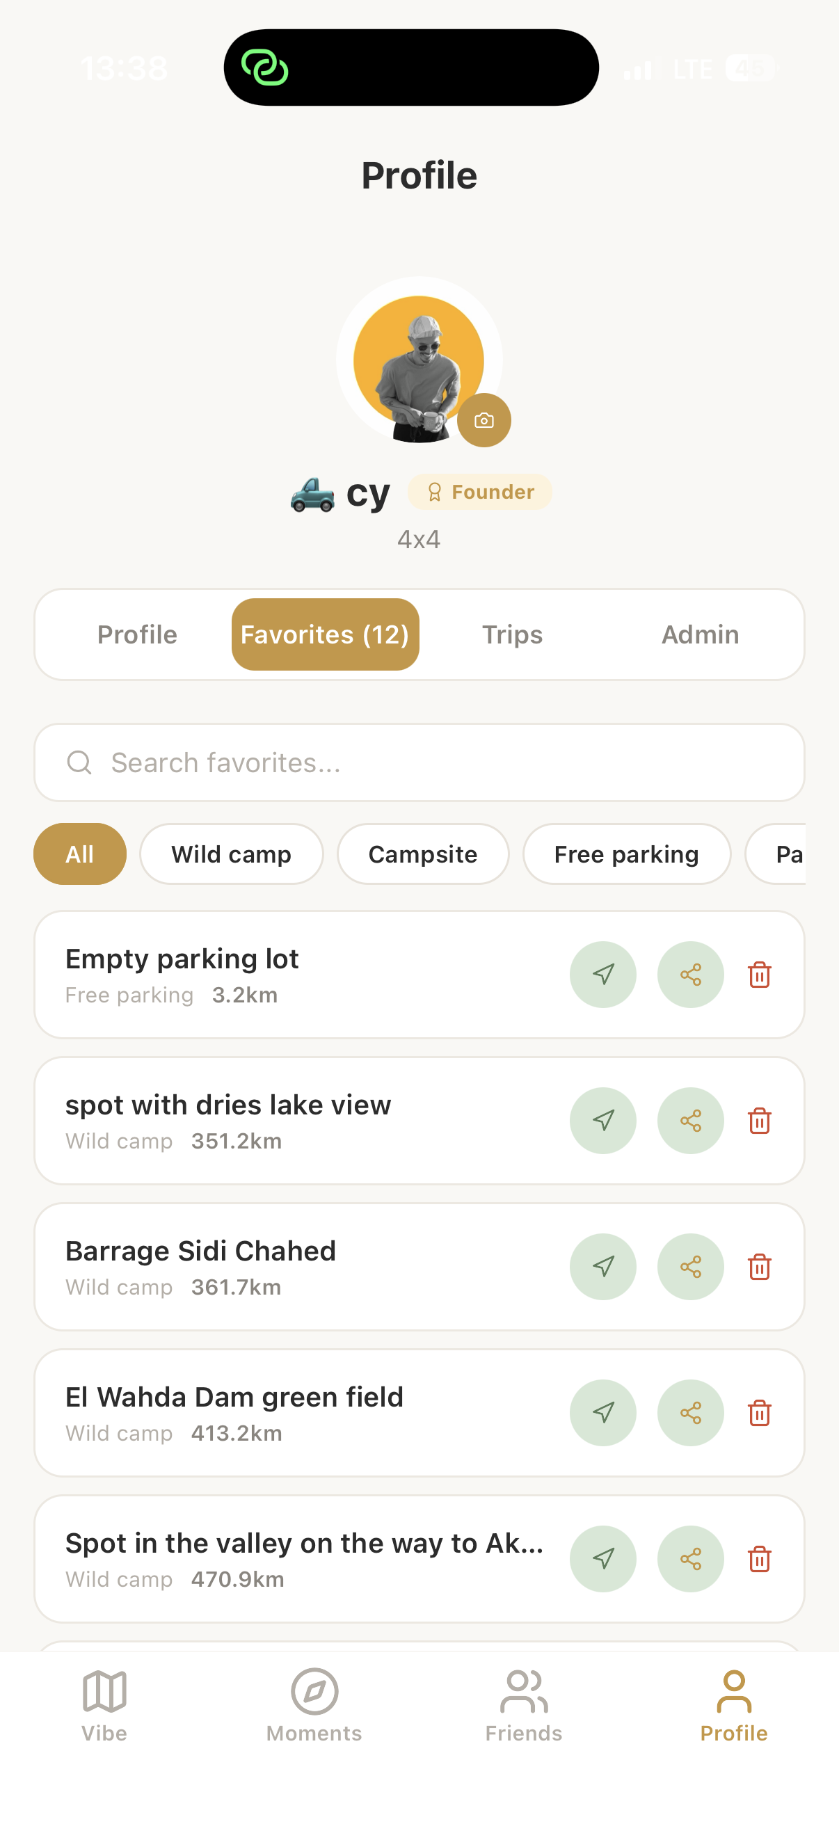839x1824 pixels.
Task: Delete Empty parking lot favorite
Action: coord(759,975)
